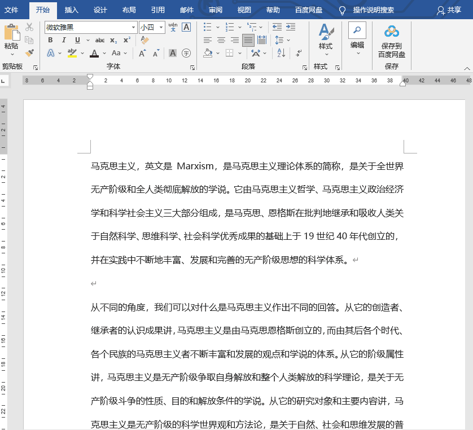The width and height of the screenshot is (473, 430).
Task: Toggle Italic formatting
Action: 63,40
